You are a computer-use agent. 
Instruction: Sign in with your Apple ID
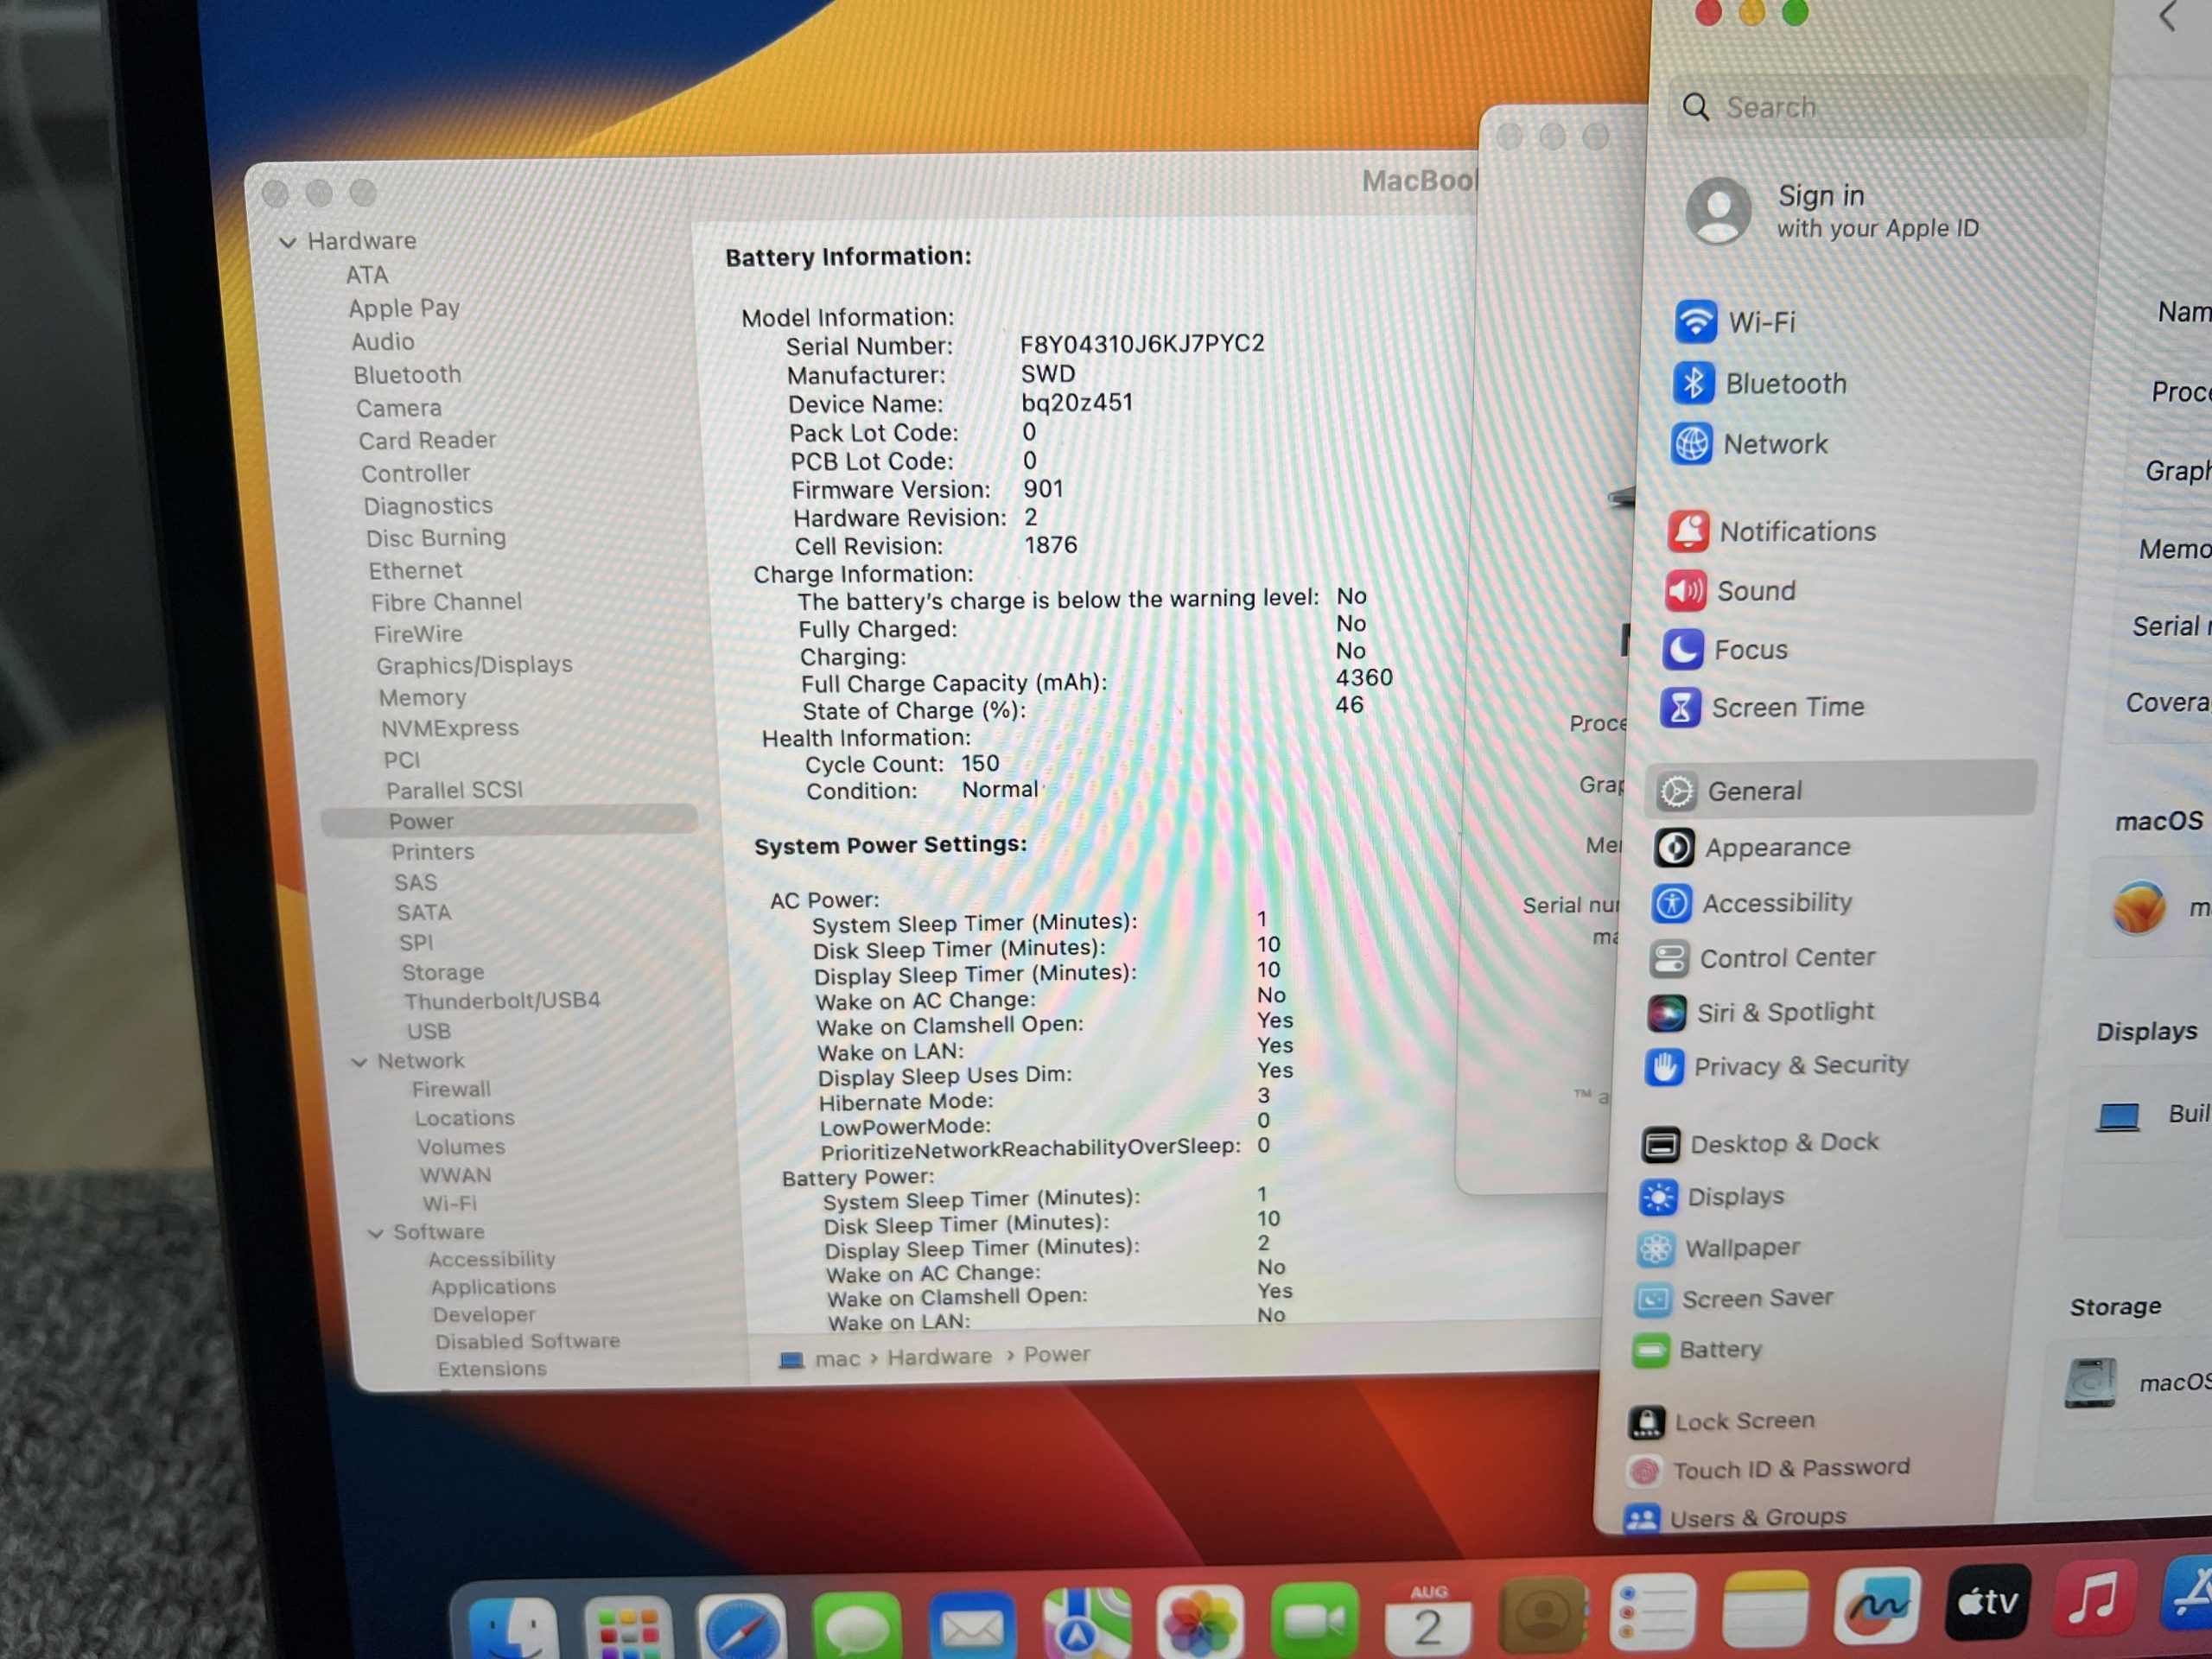1832,211
